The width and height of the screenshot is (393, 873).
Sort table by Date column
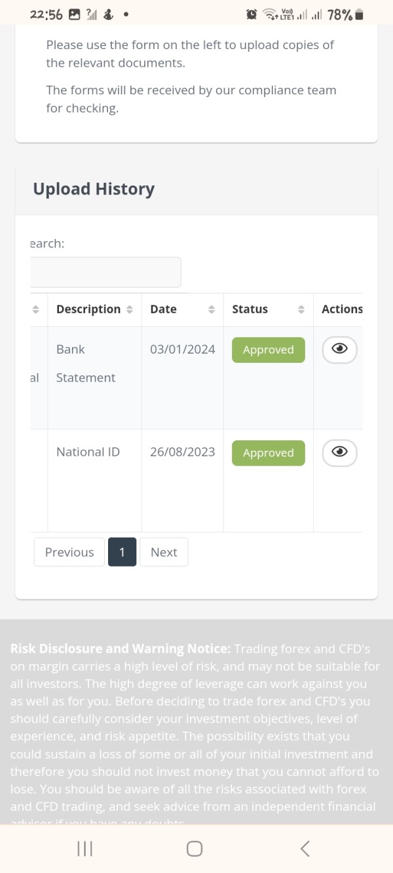pos(182,309)
